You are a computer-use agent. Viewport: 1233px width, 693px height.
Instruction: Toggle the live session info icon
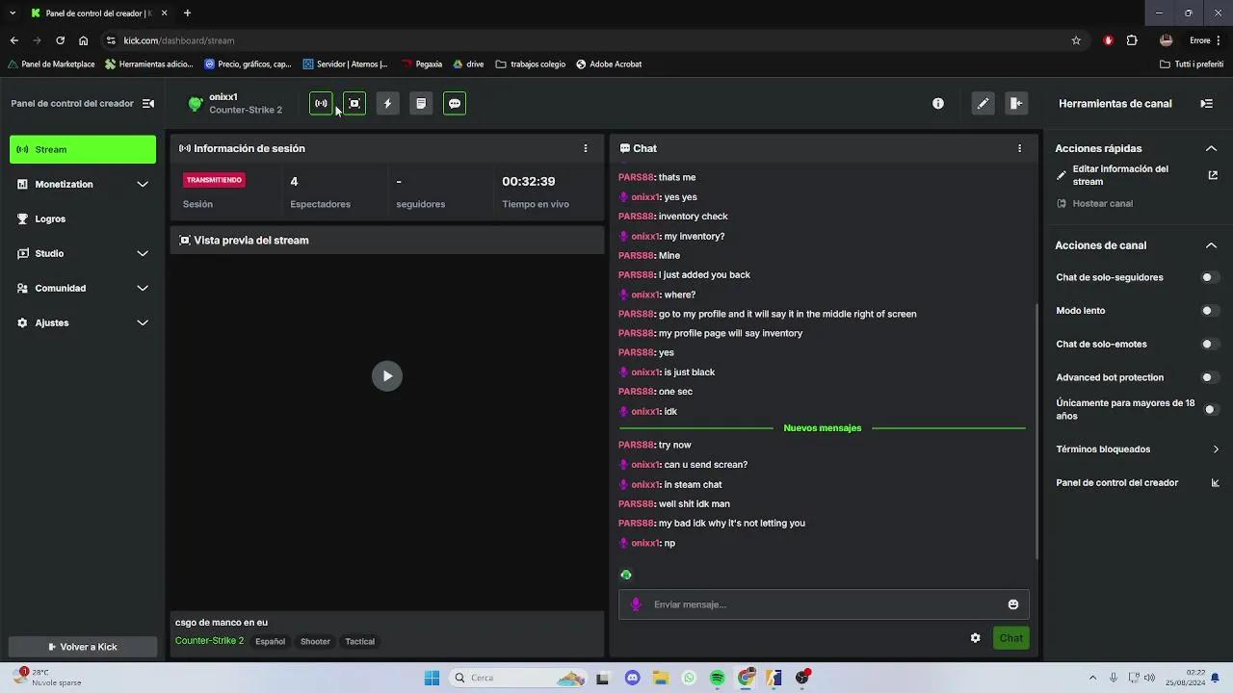pos(321,103)
